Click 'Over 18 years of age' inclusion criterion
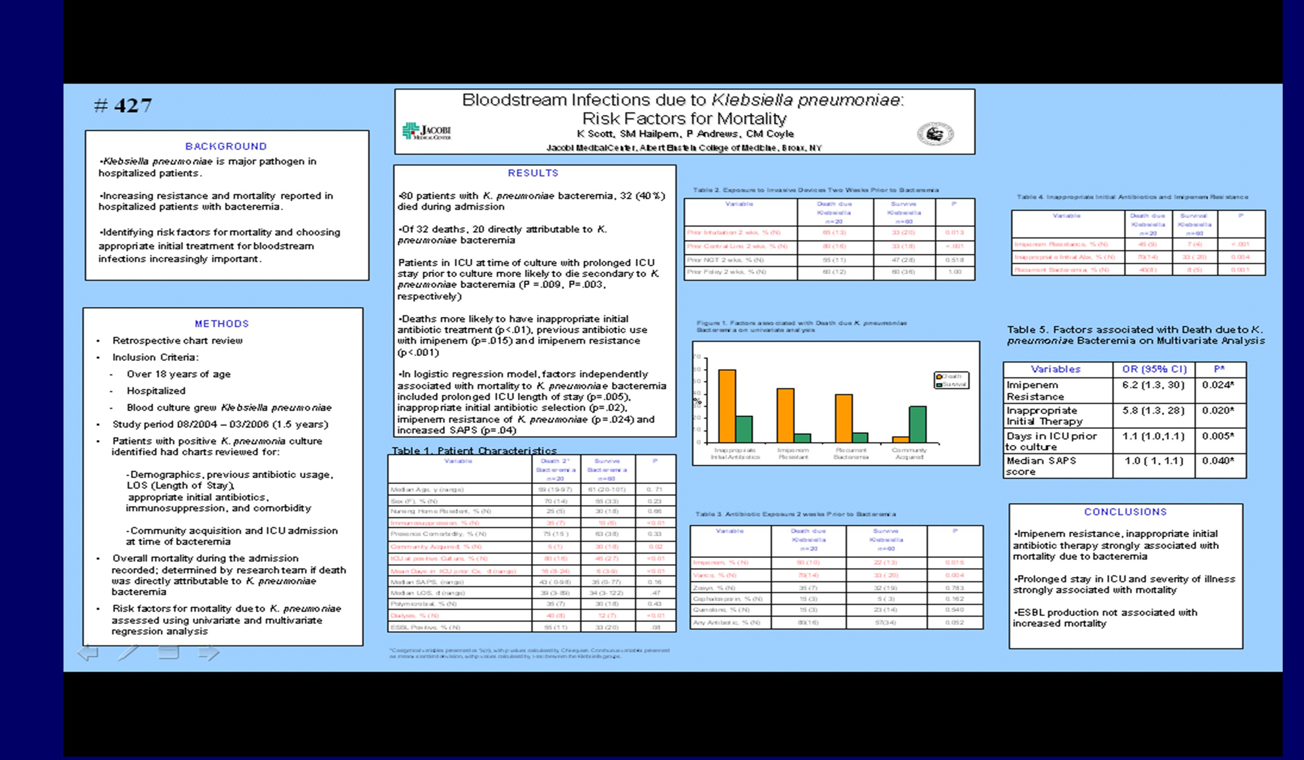This screenshot has height=760, width=1304. (x=179, y=374)
